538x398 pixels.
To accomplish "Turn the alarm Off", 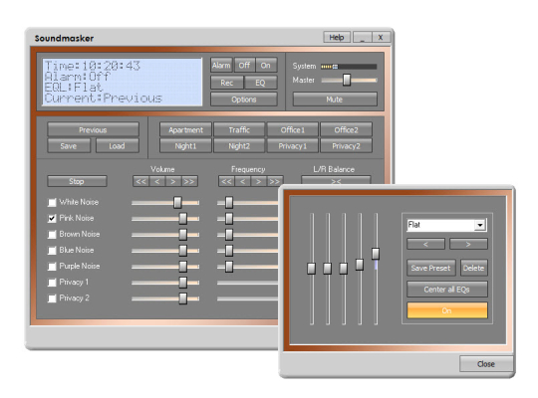I will click(x=244, y=65).
